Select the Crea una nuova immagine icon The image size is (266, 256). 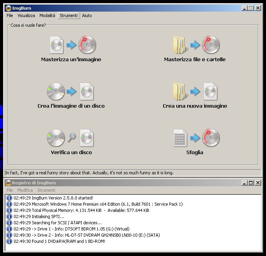pos(194,91)
